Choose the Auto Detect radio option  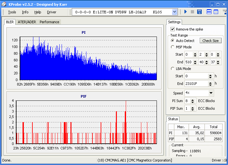(x=173, y=41)
